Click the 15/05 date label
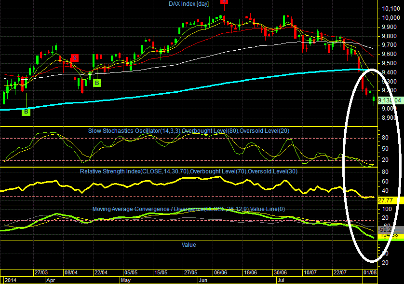Screen dimensions: 404x284 coord(161,272)
